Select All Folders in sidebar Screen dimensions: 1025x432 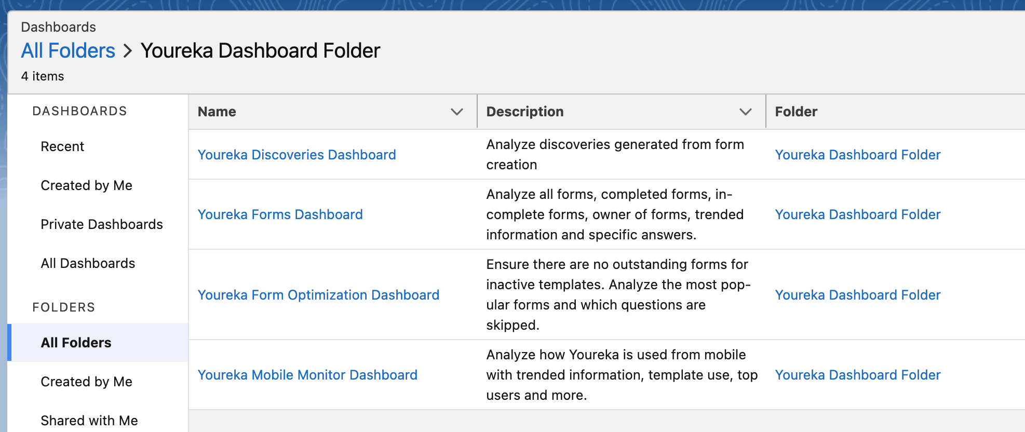click(98, 343)
